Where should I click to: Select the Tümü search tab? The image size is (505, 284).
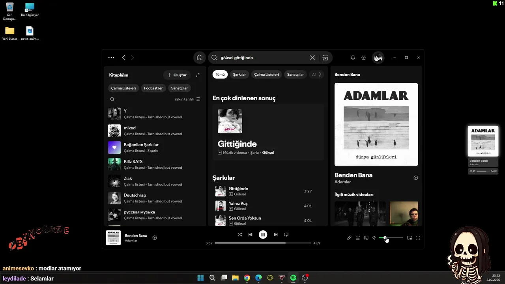point(220,75)
